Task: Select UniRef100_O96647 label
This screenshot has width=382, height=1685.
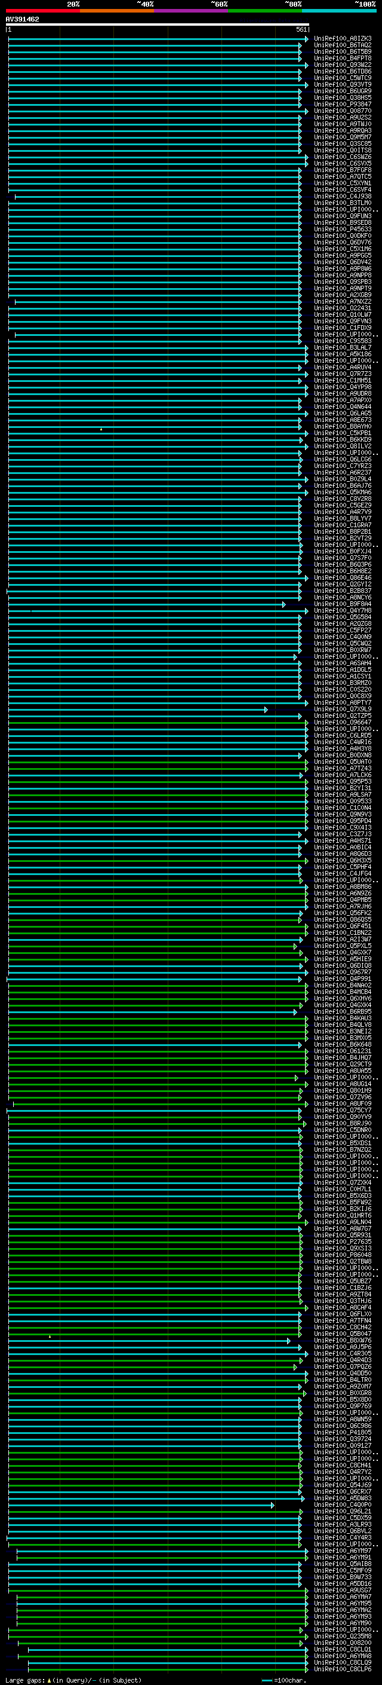Action: click(x=343, y=722)
